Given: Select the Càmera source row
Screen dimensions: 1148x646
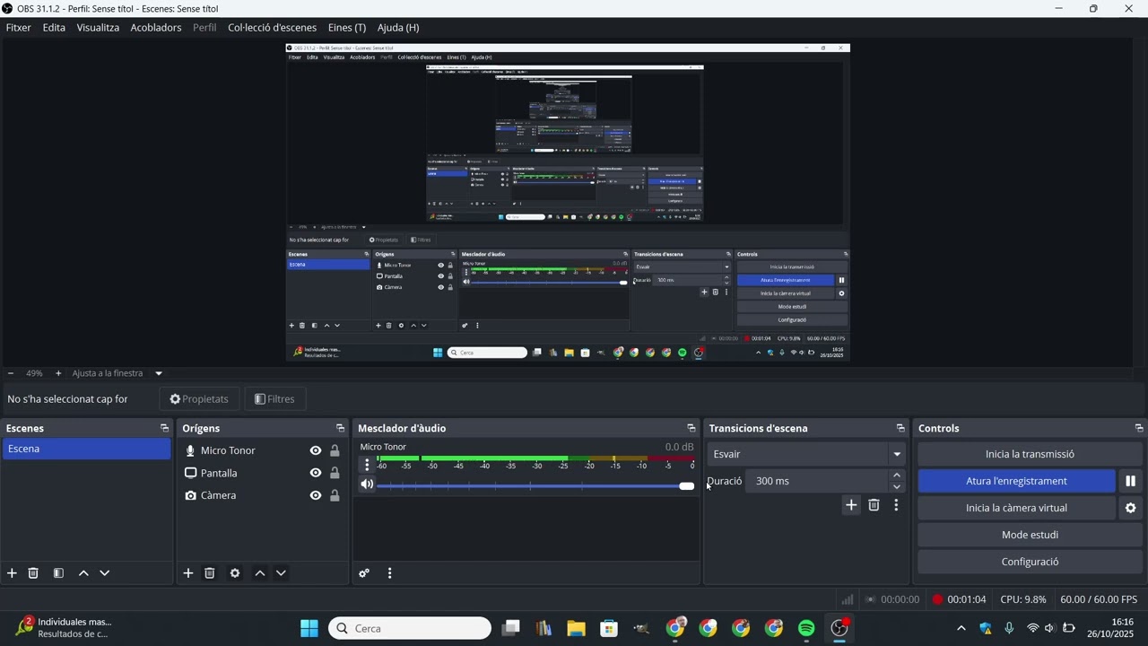Looking at the screenshot, I should [x=261, y=495].
